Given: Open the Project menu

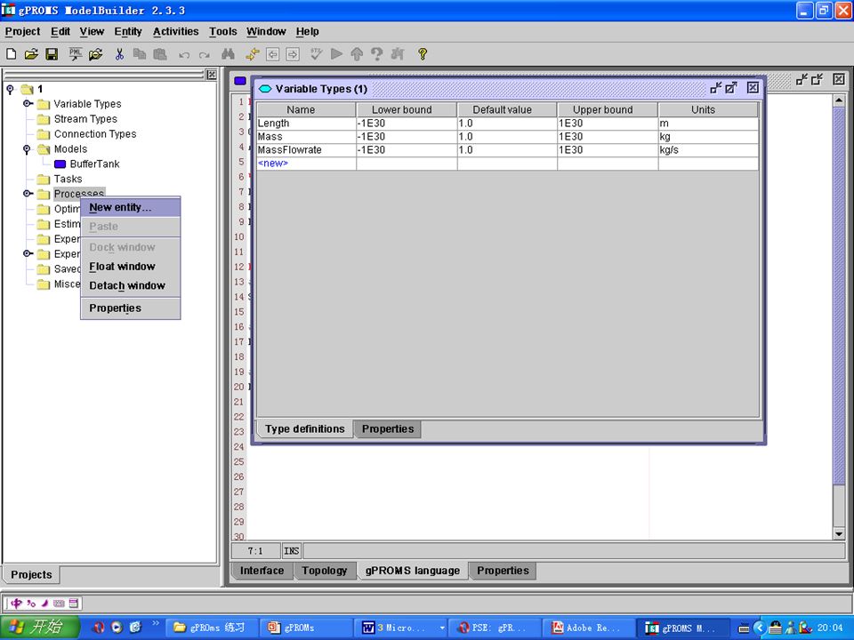Looking at the screenshot, I should click(x=22, y=32).
